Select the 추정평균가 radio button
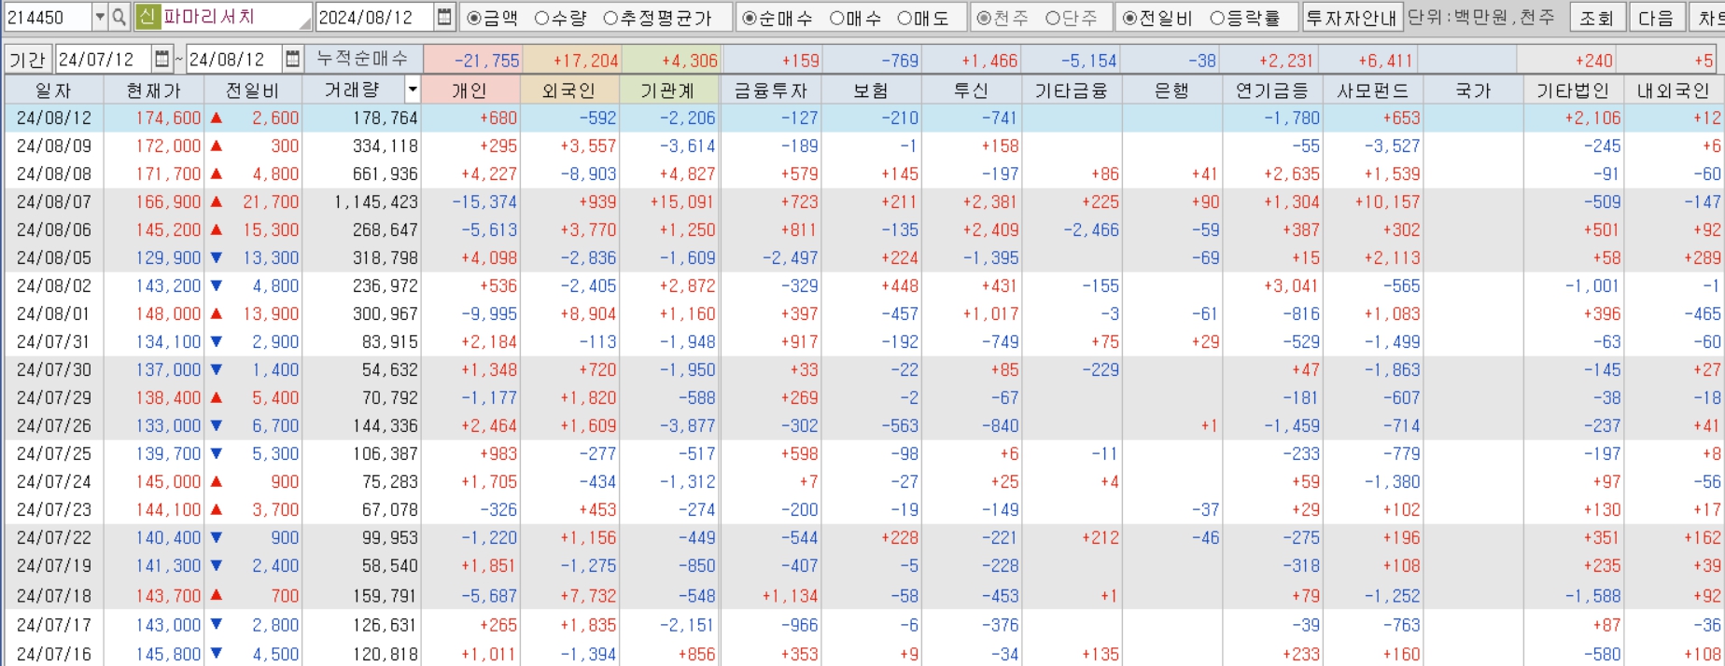Image resolution: width=1725 pixels, height=666 pixels. click(x=610, y=18)
